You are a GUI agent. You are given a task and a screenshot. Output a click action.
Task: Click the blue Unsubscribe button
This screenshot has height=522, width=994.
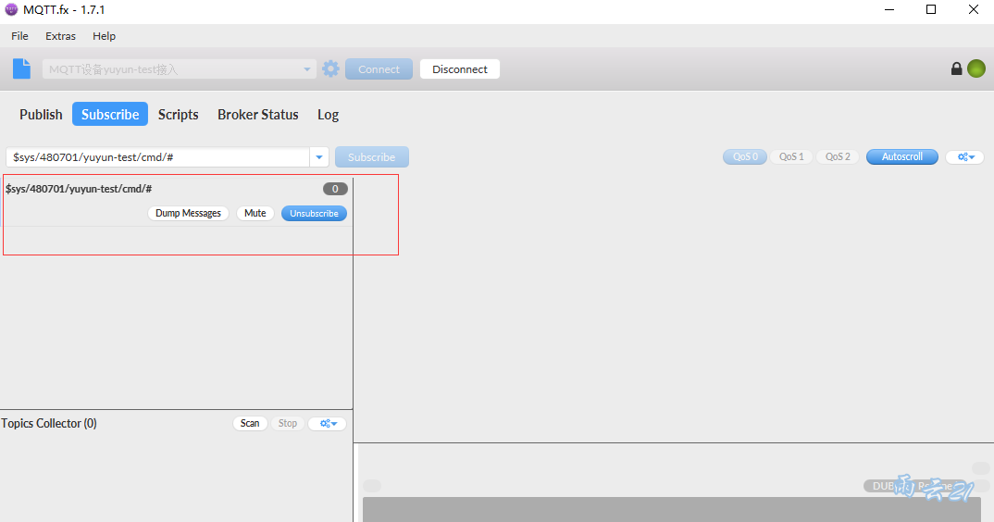pos(314,213)
